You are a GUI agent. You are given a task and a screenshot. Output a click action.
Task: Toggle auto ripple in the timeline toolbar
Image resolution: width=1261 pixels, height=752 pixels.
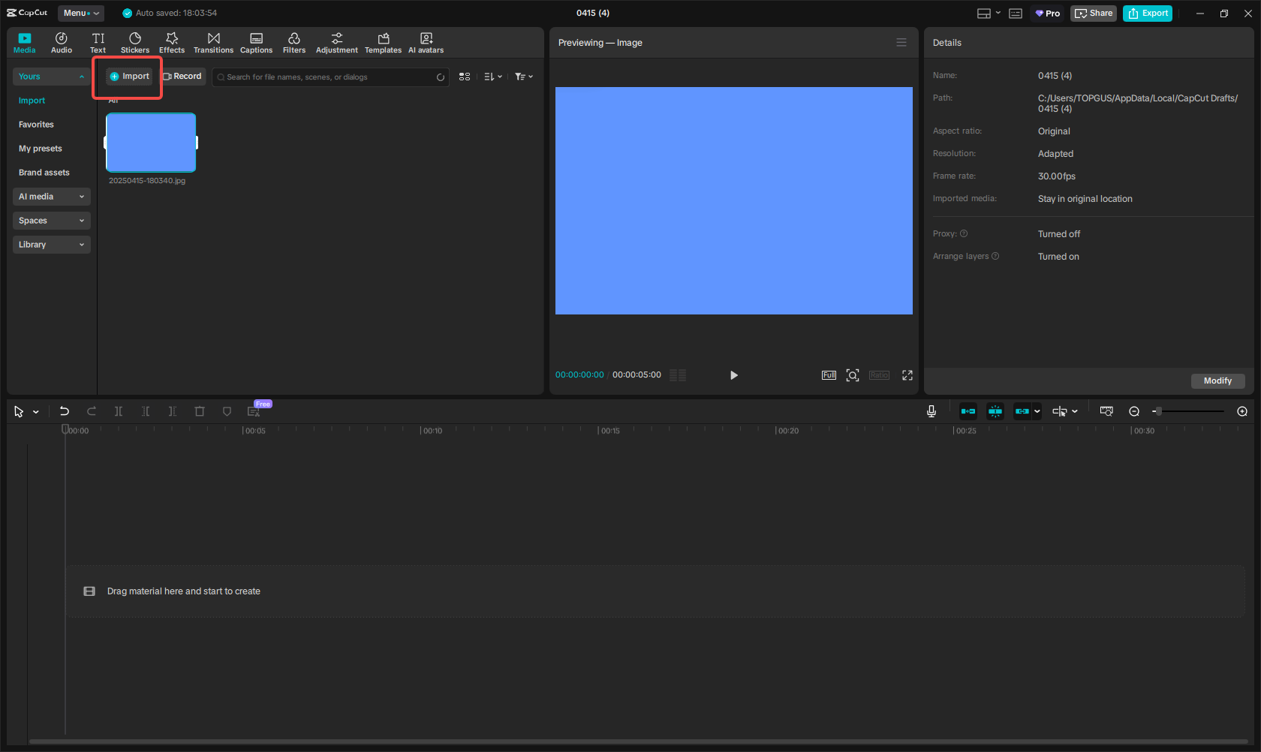pos(968,411)
